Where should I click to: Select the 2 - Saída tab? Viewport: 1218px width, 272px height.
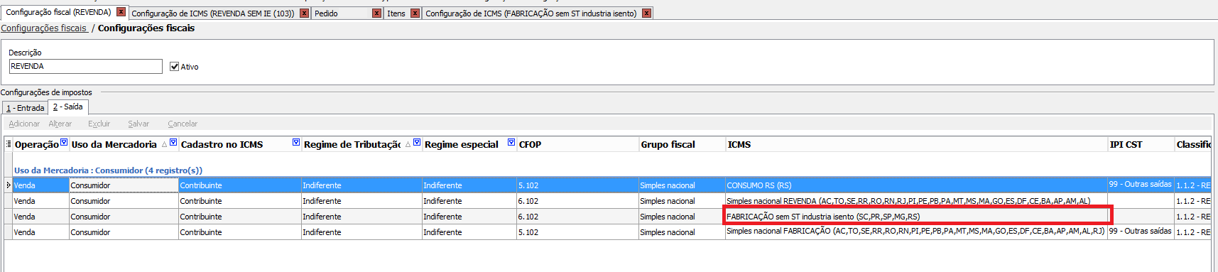pos(68,107)
